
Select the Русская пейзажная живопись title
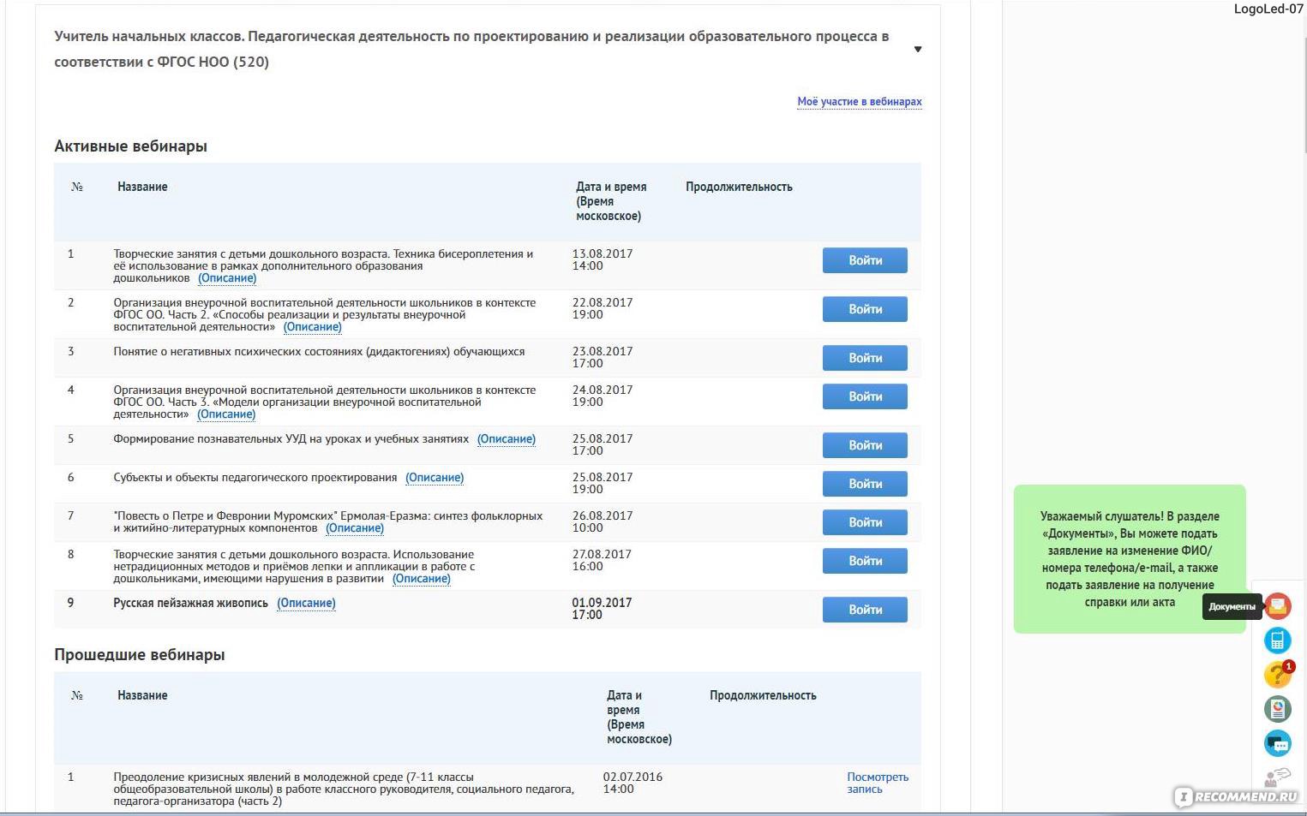(x=190, y=604)
